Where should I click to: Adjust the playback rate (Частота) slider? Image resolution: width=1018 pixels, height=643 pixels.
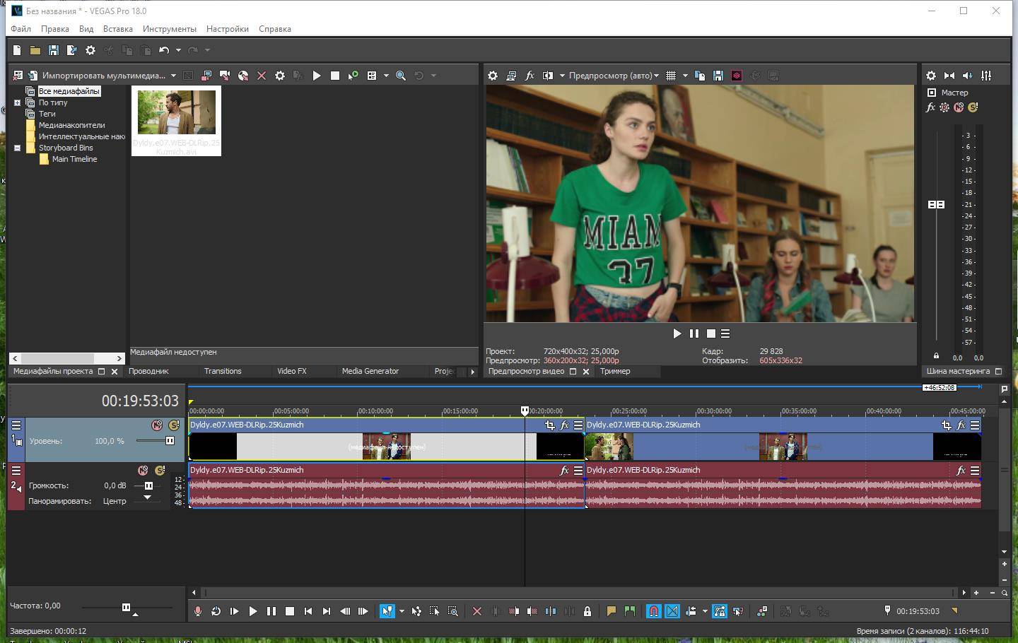pyautogui.click(x=127, y=607)
